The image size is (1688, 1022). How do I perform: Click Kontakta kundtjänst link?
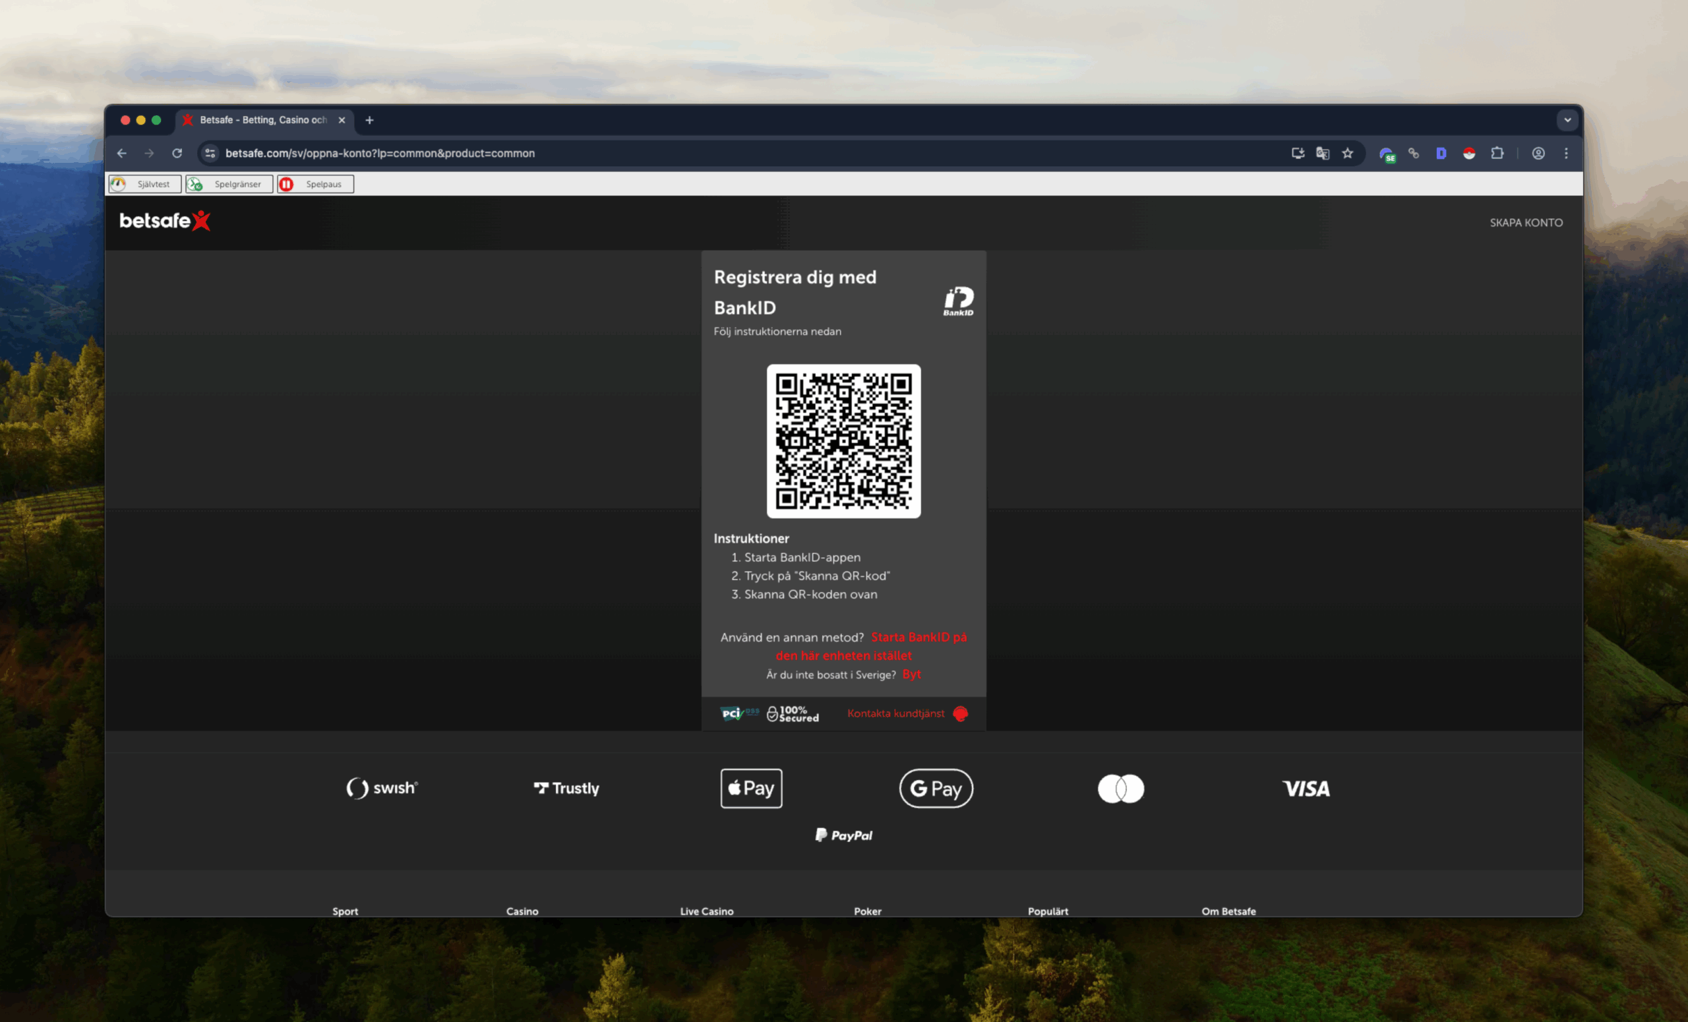click(895, 713)
